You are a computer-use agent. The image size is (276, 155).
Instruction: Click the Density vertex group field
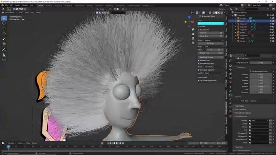259,121
